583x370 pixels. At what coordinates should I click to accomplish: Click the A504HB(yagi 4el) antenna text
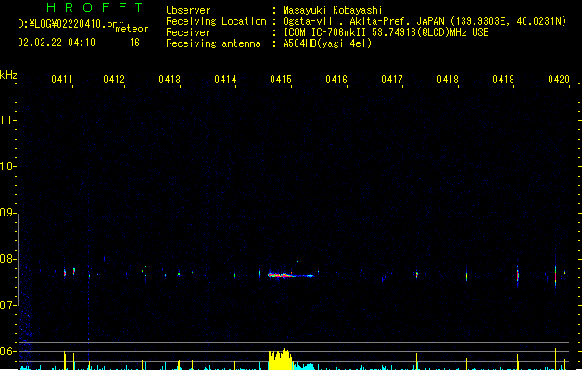327,43
